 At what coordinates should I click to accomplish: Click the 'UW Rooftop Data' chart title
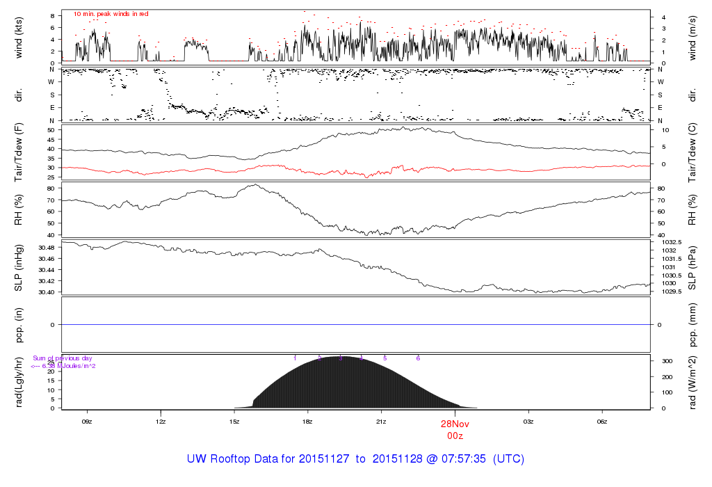tap(355, 459)
